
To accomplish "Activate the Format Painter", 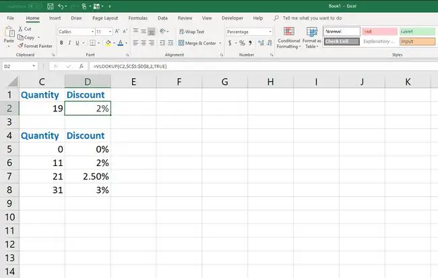I will click(35, 46).
